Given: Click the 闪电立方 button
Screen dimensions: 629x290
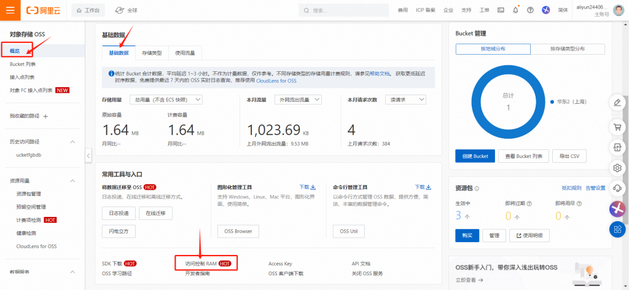Looking at the screenshot, I should (119, 232).
